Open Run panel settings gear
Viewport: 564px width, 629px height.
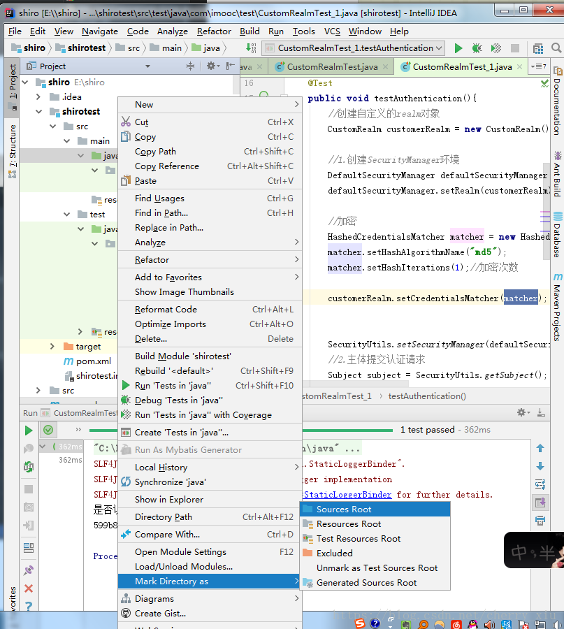tap(522, 412)
